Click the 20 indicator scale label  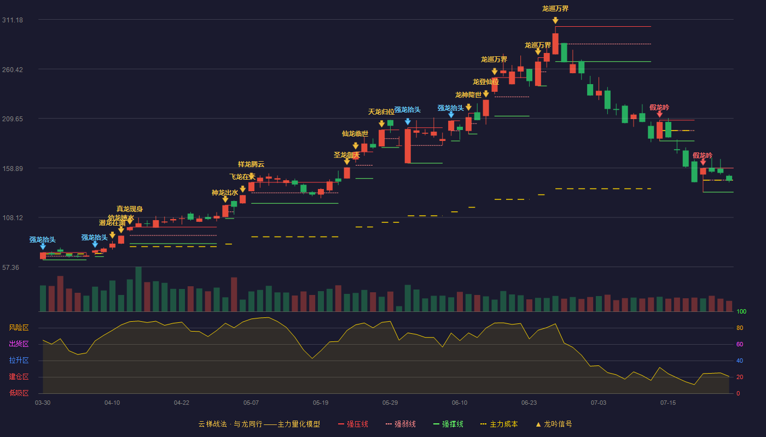[x=740, y=377]
